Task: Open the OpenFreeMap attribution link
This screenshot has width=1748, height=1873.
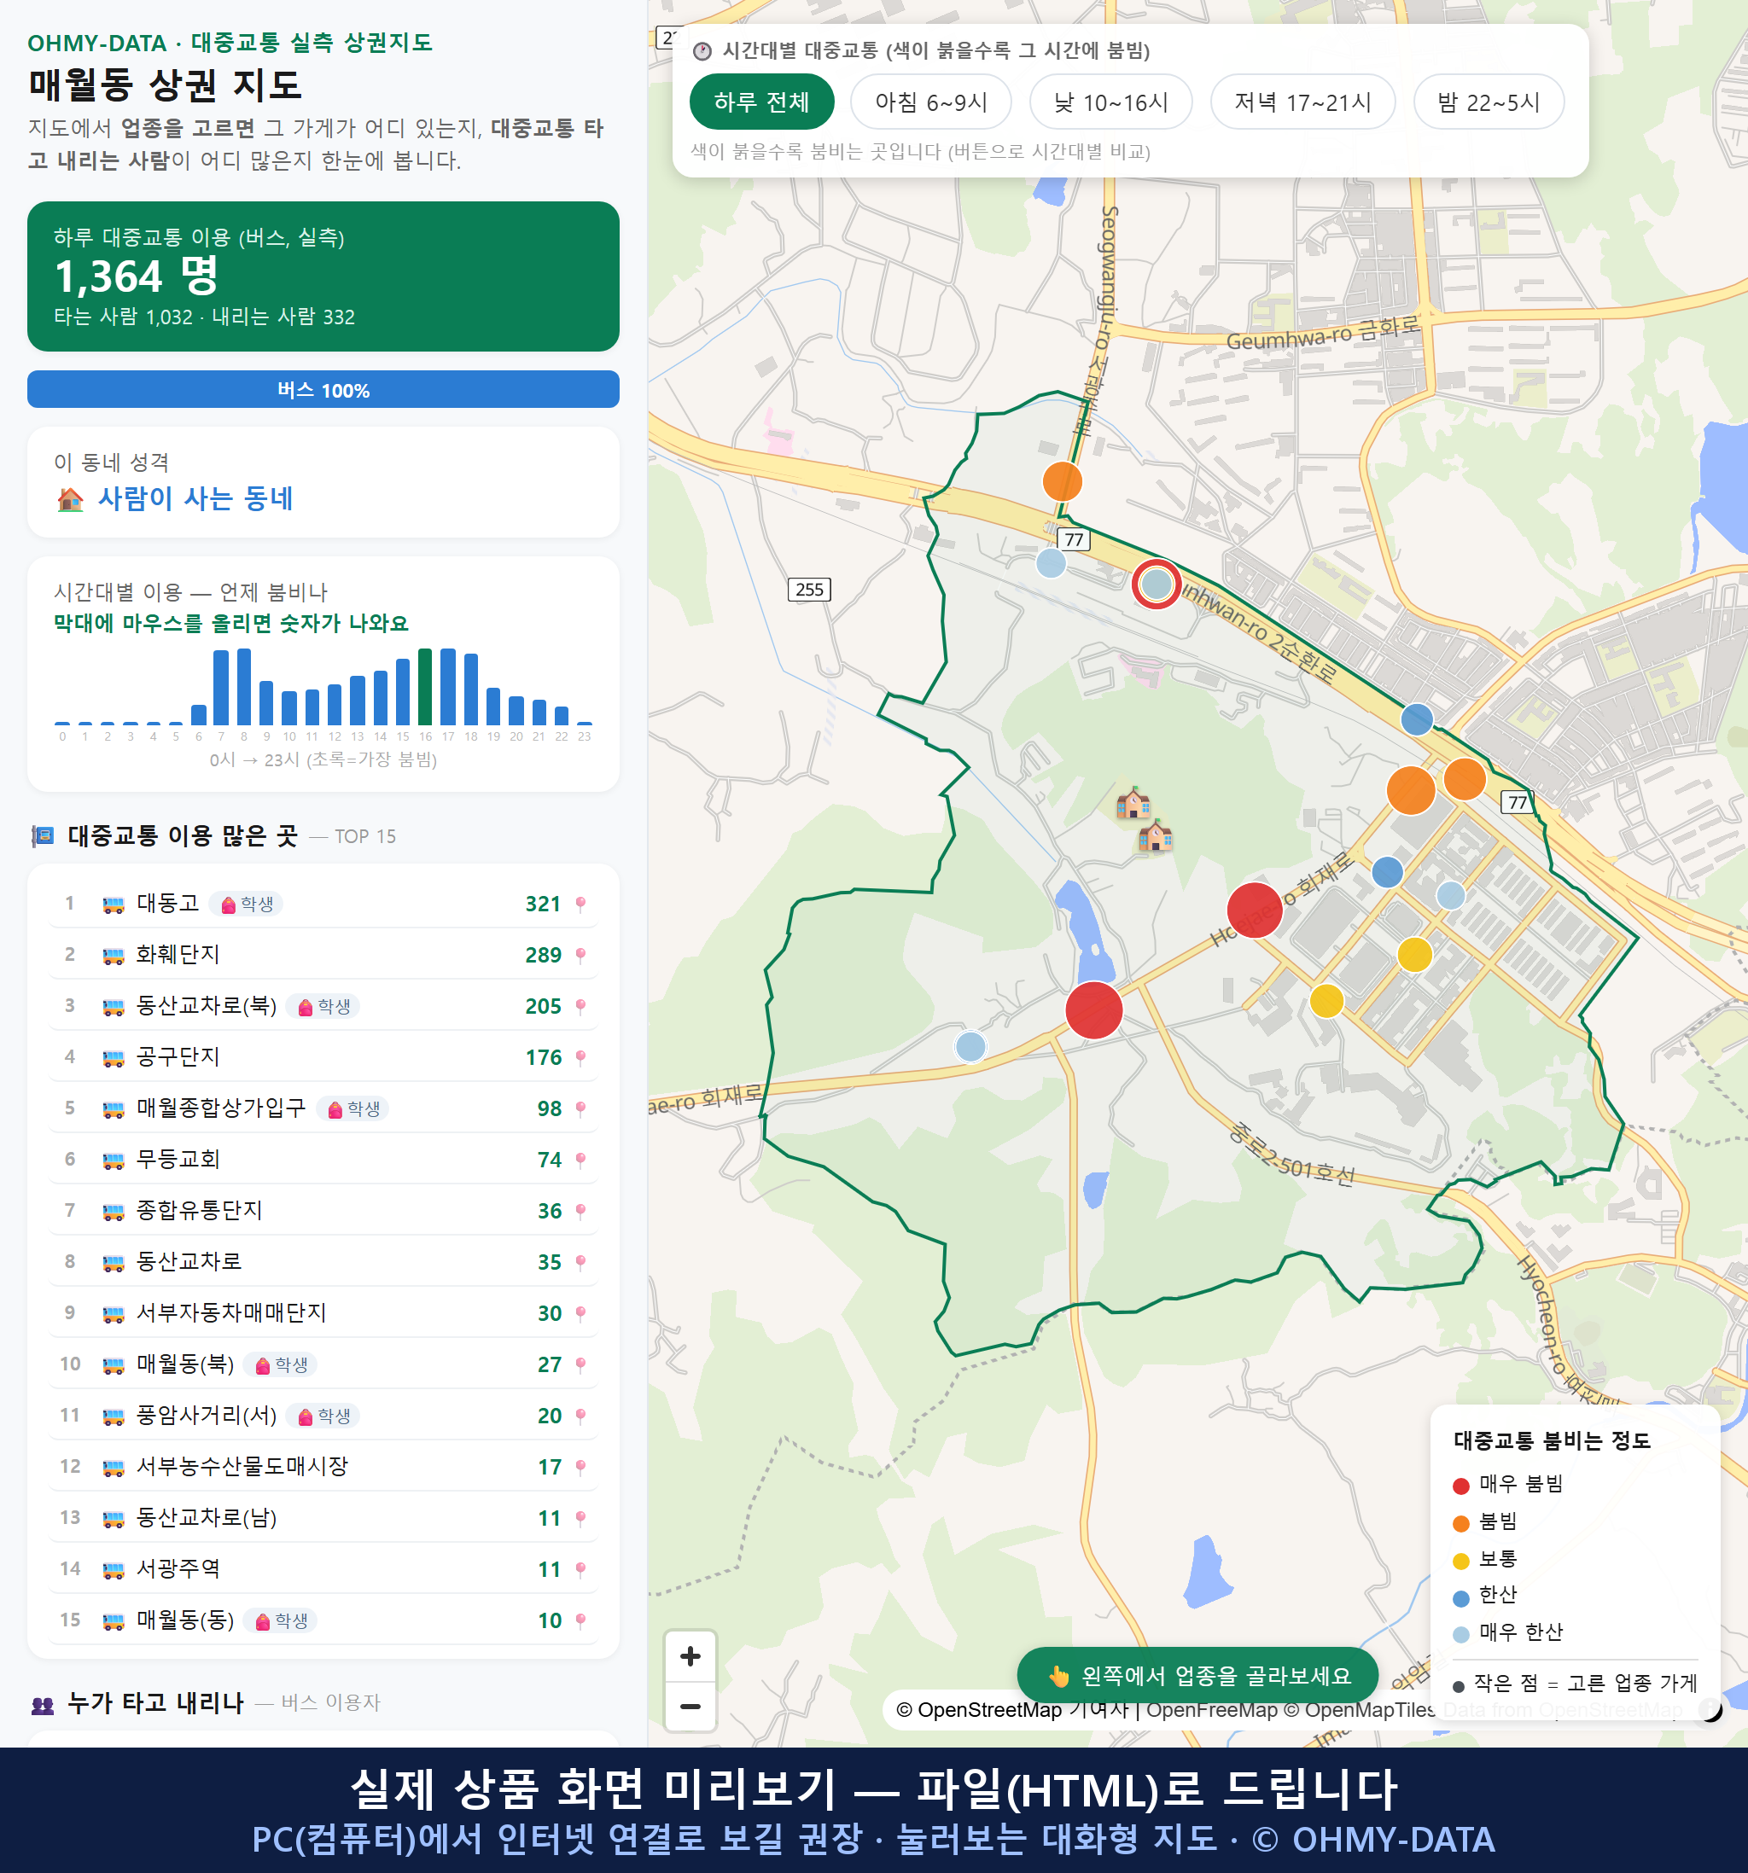Action: pos(1212,1709)
